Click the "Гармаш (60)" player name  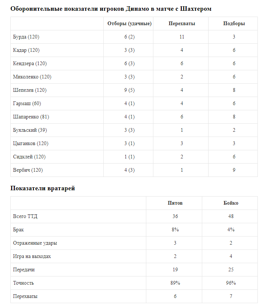pos(26,104)
